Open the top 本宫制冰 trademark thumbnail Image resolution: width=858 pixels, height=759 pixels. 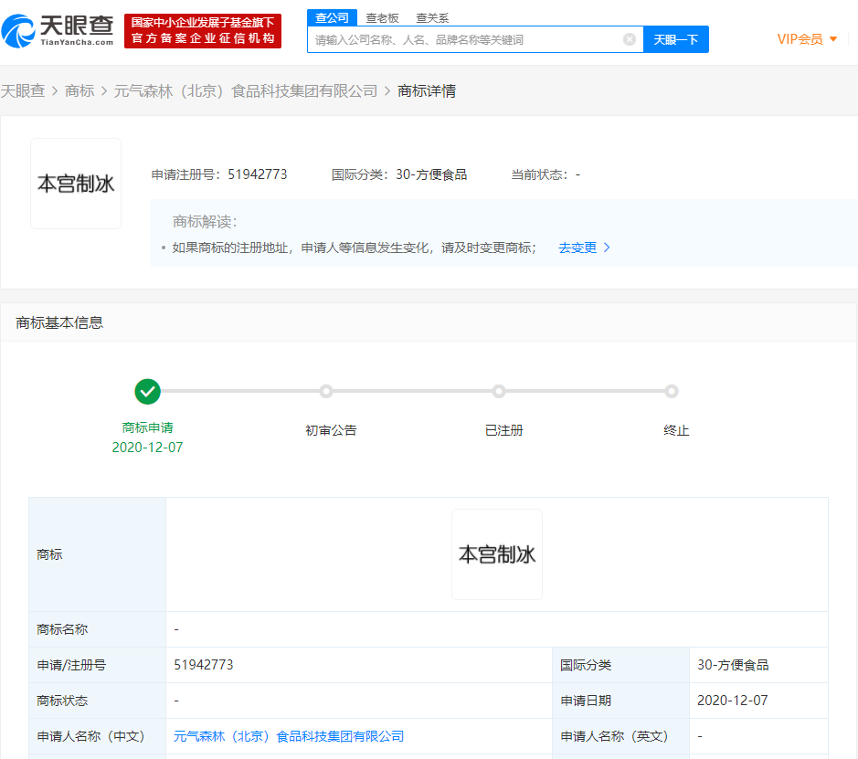pyautogui.click(x=76, y=184)
